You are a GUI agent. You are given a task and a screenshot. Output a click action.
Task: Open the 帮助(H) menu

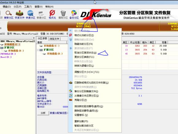tap(49, 7)
